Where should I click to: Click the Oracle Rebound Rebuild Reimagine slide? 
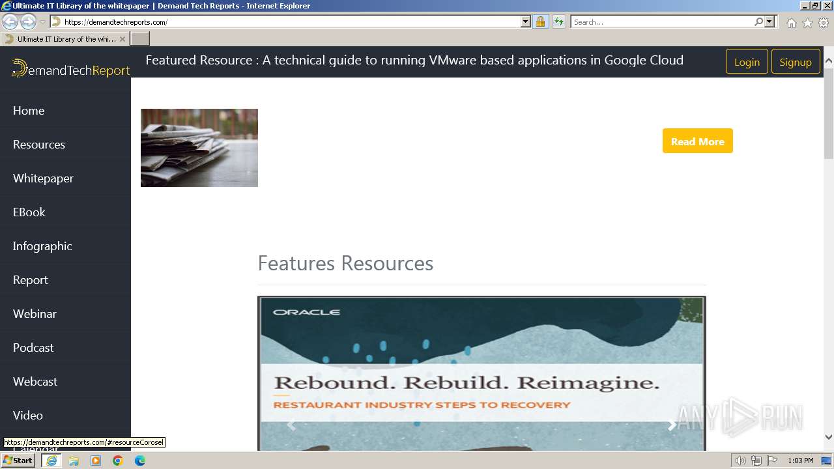482,373
